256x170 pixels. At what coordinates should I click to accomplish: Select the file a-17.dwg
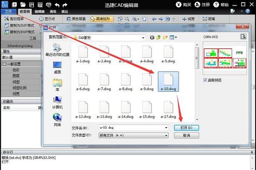coord(169,109)
